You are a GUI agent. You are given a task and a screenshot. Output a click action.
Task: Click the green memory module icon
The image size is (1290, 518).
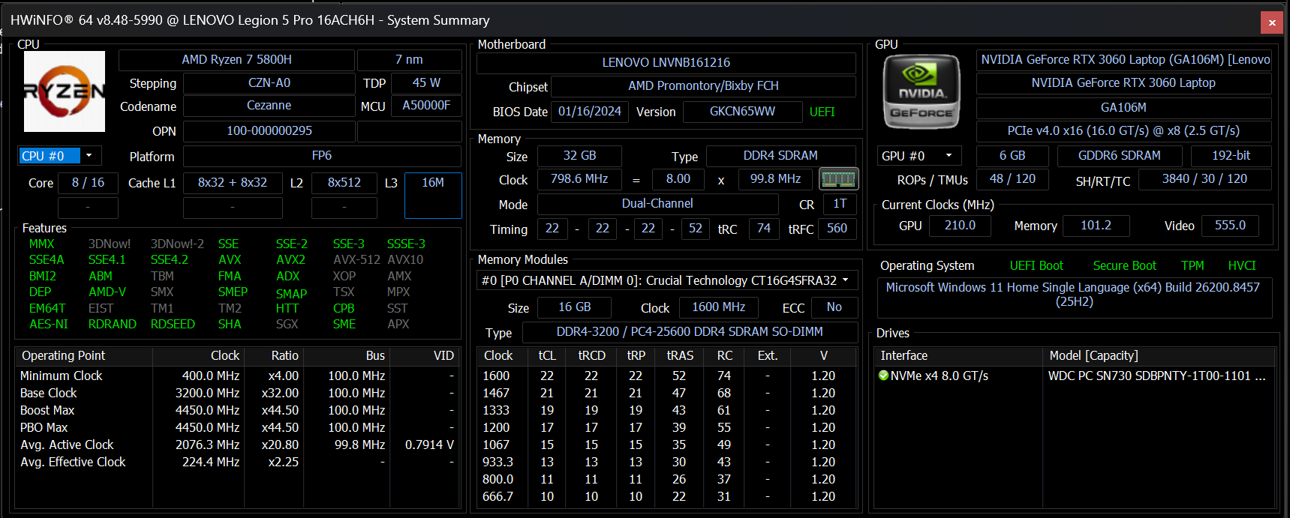point(838,179)
